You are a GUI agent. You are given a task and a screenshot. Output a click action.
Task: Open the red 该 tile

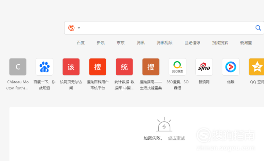click(71, 67)
